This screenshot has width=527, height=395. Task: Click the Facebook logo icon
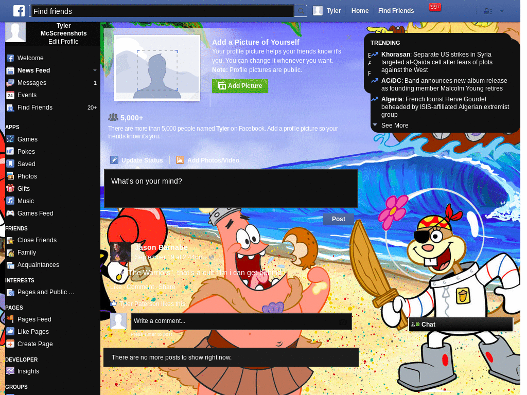coord(19,11)
